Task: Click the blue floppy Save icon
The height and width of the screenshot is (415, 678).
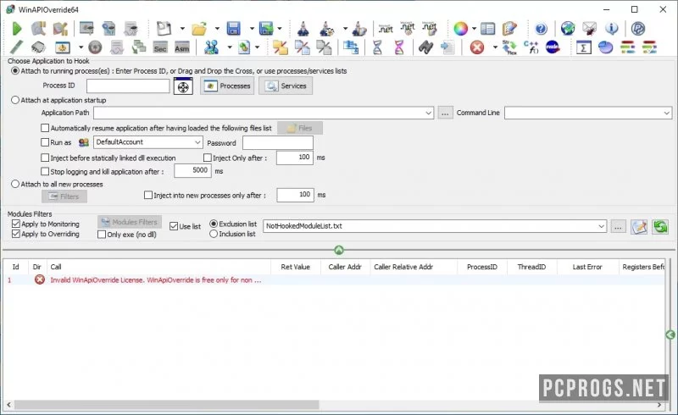Action: pyautogui.click(x=234, y=29)
